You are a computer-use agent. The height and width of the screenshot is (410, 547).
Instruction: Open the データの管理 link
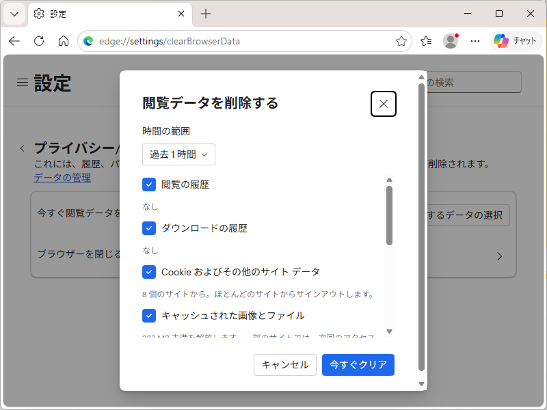click(x=62, y=178)
